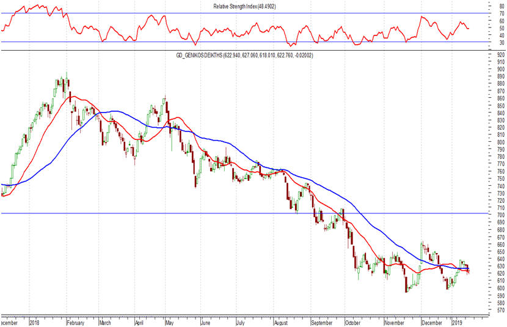
Task: Select the December label on time axis
Action: tap(432, 323)
